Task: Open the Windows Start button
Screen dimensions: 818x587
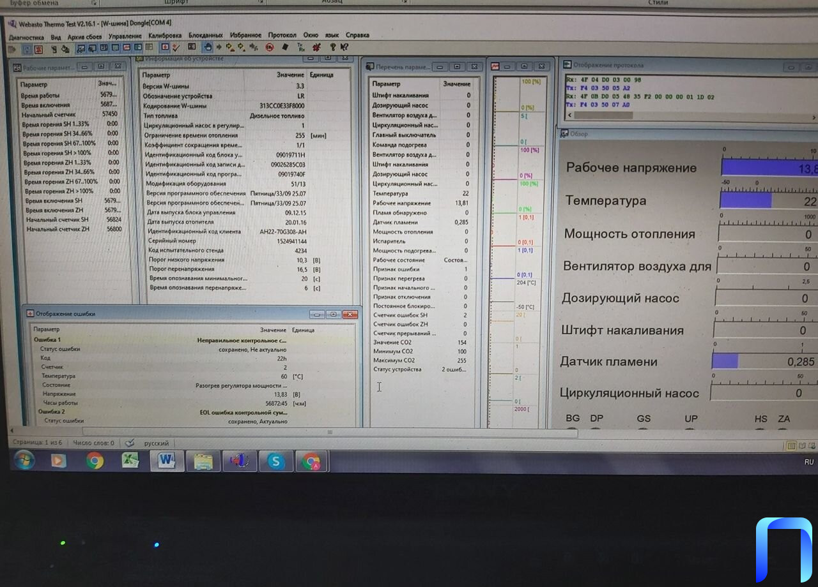Action: click(x=24, y=459)
